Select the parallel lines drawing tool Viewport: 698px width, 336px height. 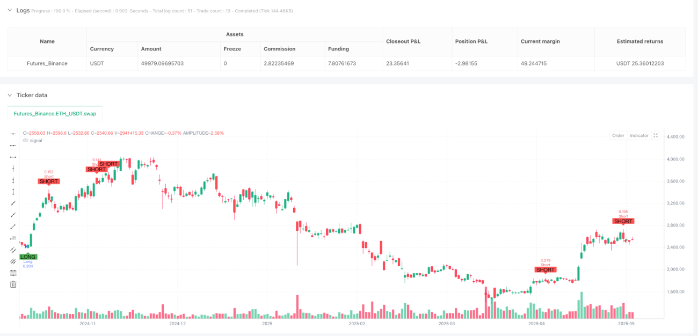pos(13,250)
